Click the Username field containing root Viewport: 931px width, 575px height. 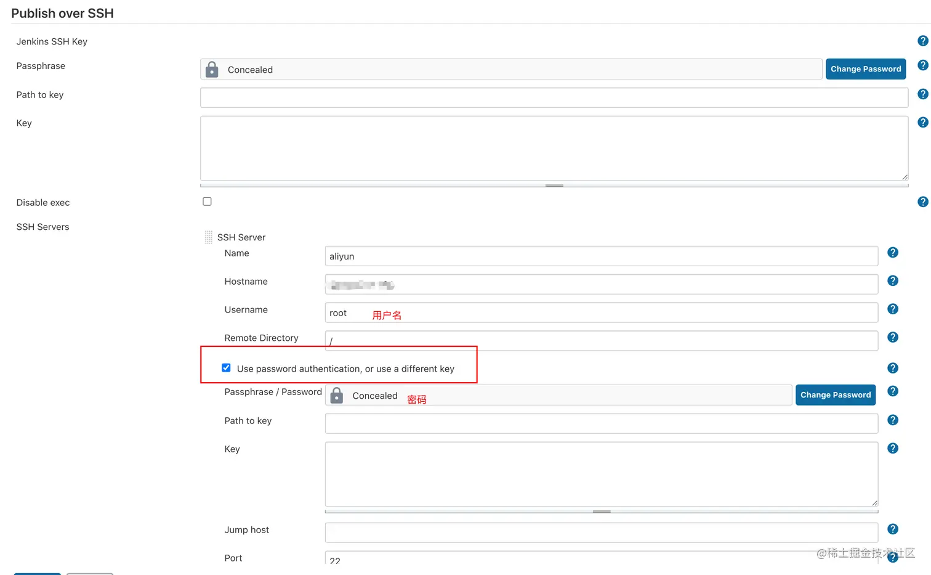[602, 312]
